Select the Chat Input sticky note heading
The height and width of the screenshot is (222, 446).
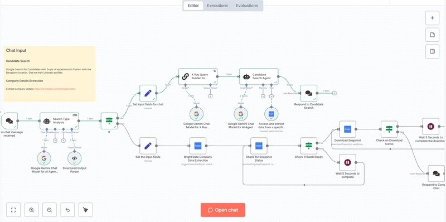point(16,50)
